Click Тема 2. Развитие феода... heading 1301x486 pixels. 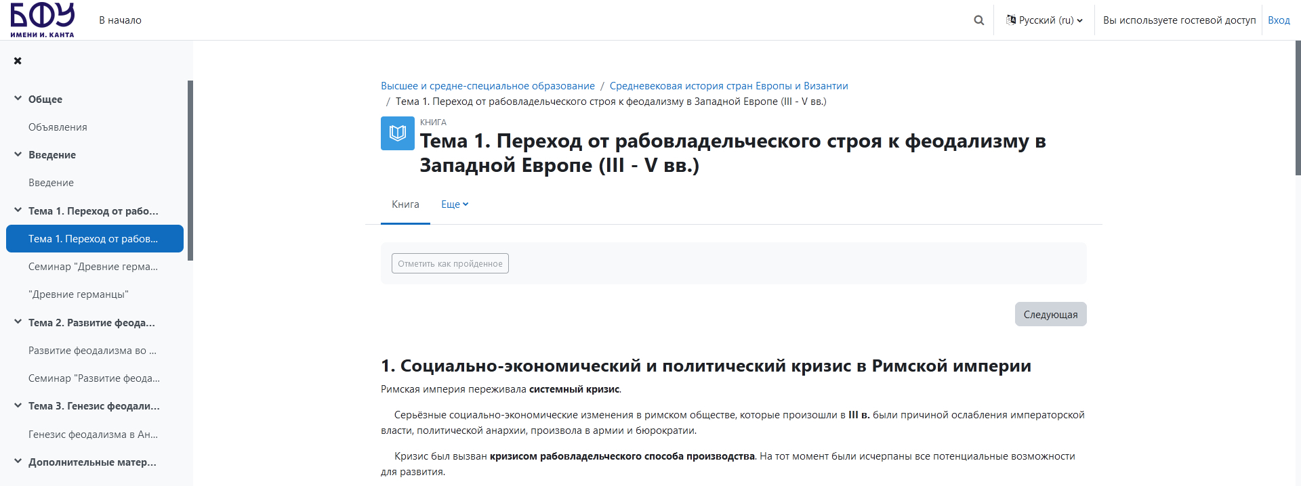(x=91, y=323)
